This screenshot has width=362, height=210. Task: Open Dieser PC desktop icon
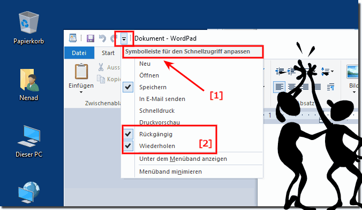28,142
